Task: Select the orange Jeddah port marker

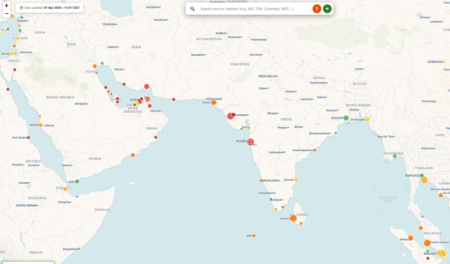Action: point(41,125)
